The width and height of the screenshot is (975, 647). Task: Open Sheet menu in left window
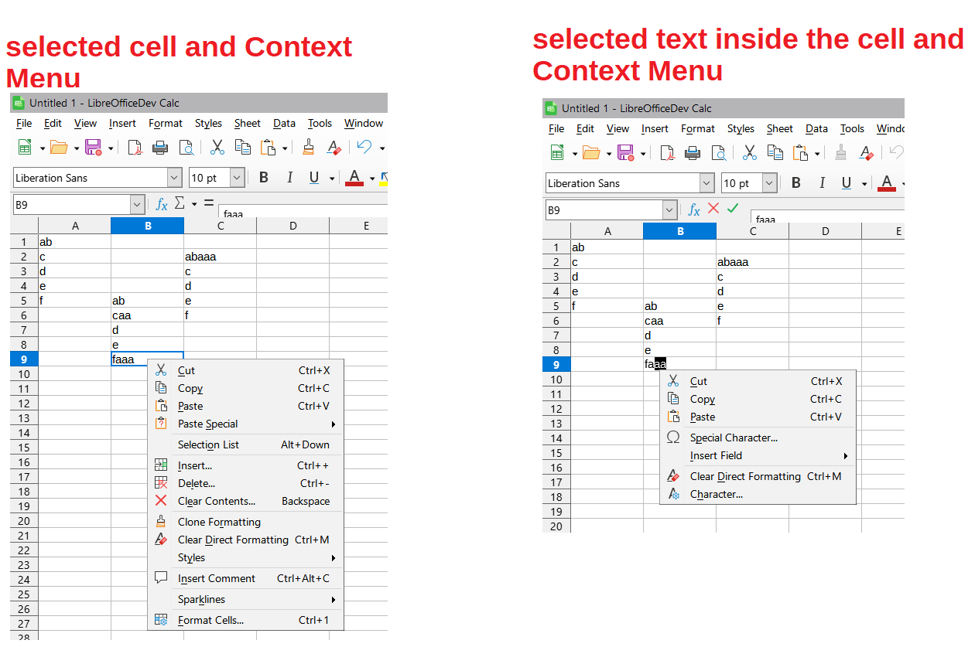[x=248, y=123]
